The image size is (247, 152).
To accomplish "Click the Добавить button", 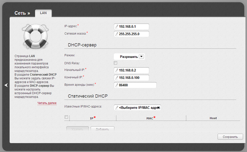I will click(102, 129).
